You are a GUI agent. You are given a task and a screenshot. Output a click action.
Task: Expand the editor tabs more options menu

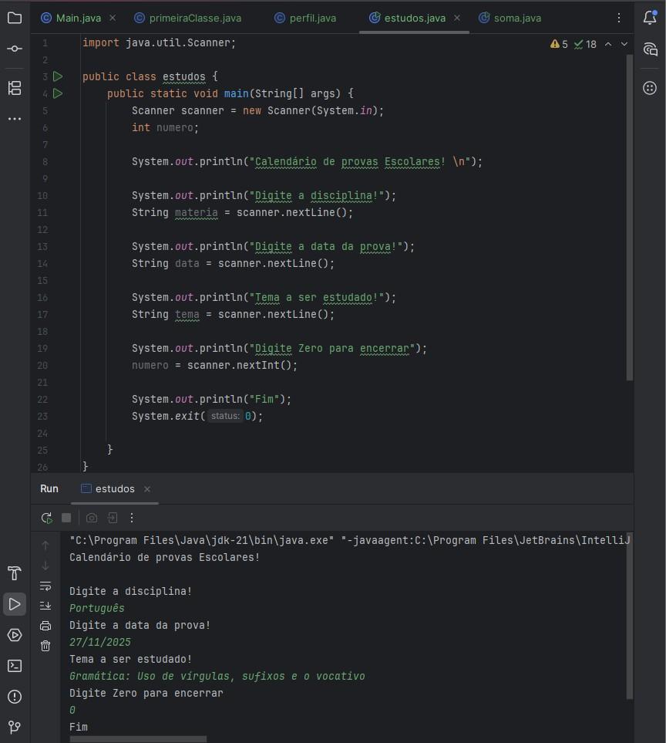tap(619, 18)
